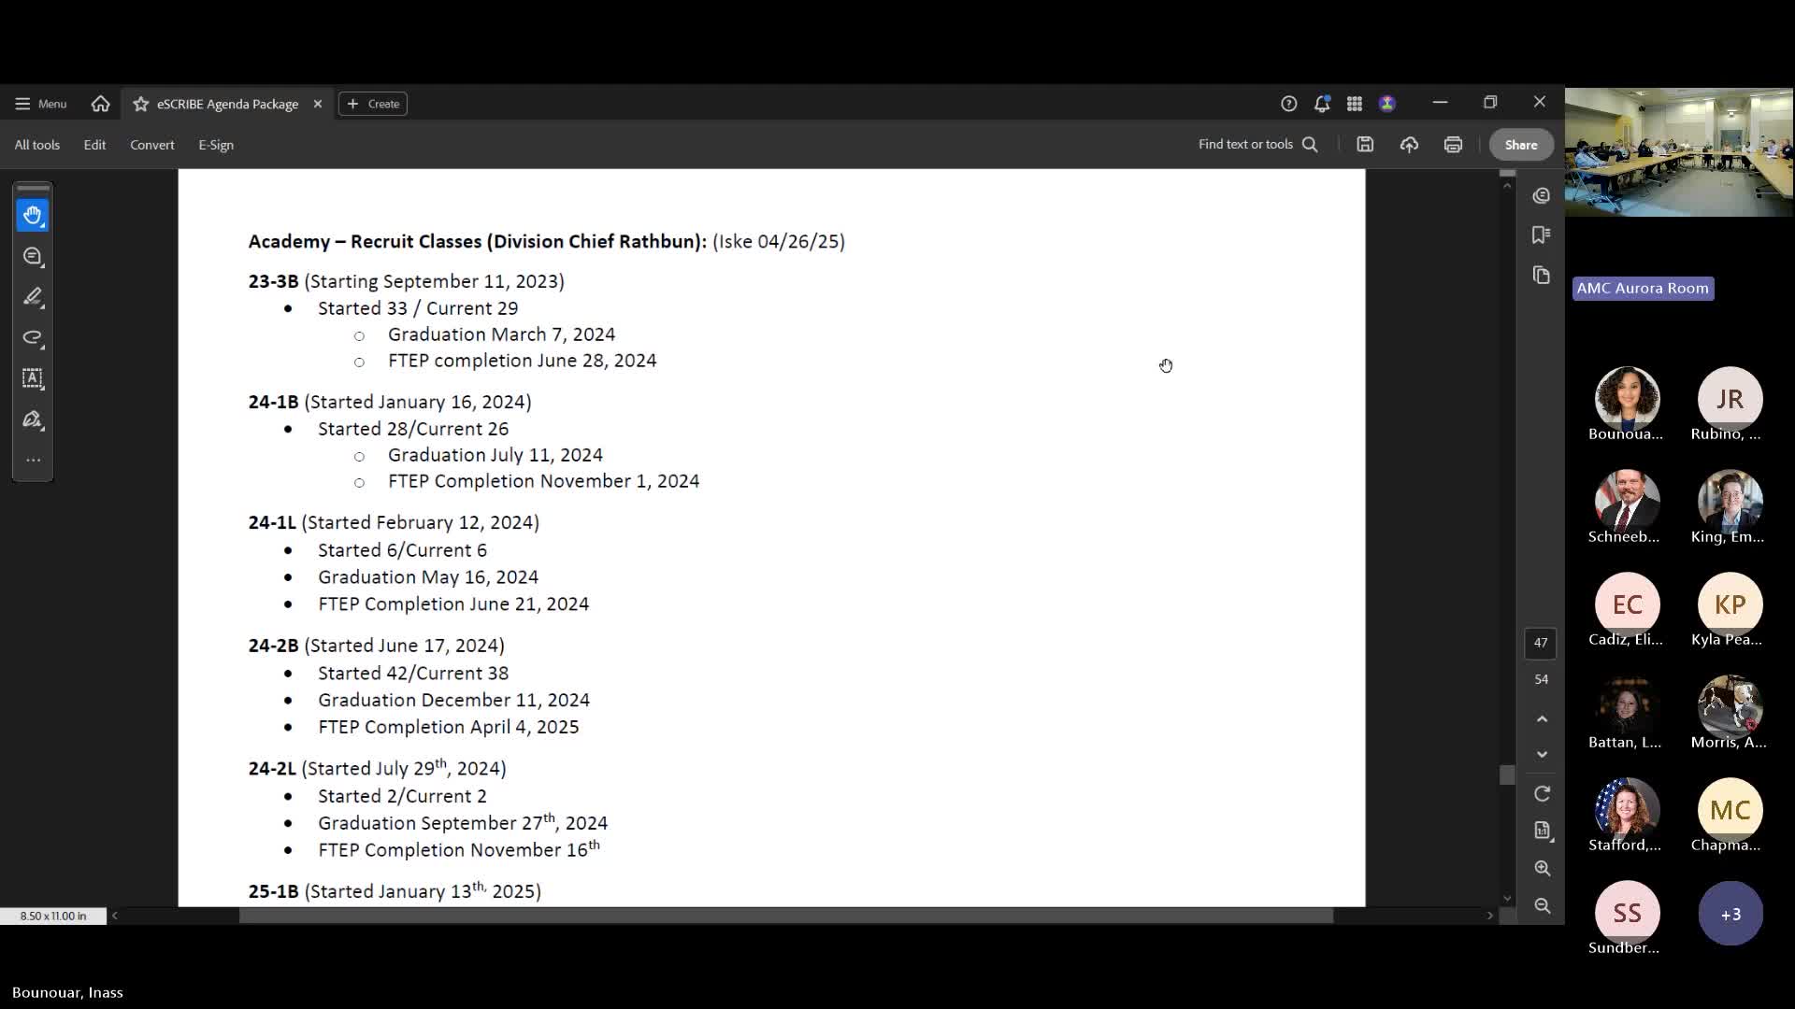
Task: Open the notifications bell
Action: pyautogui.click(x=1321, y=104)
